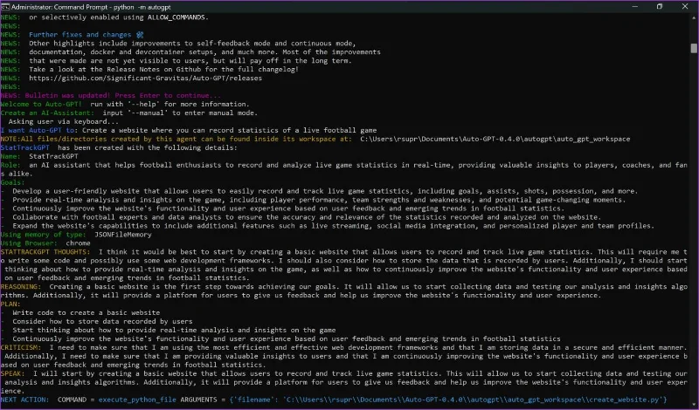This screenshot has height=410, width=699.
Task: Click the 'SPEAK:' label
Action: [12, 373]
